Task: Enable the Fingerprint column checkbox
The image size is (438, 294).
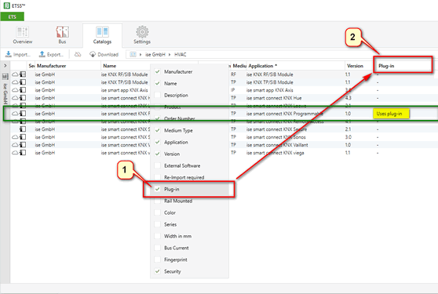Action: 158,260
